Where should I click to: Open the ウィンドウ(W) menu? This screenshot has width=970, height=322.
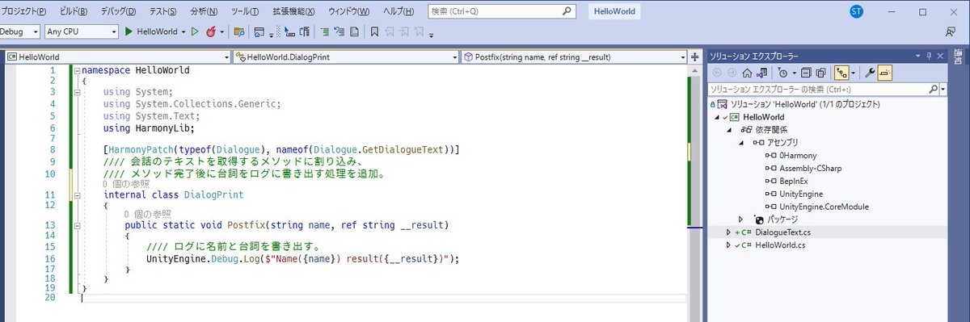tap(349, 11)
